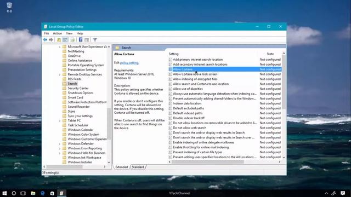Select Disable indexer backoff setting
Viewport: 351px width, 197px height.
pos(189,118)
